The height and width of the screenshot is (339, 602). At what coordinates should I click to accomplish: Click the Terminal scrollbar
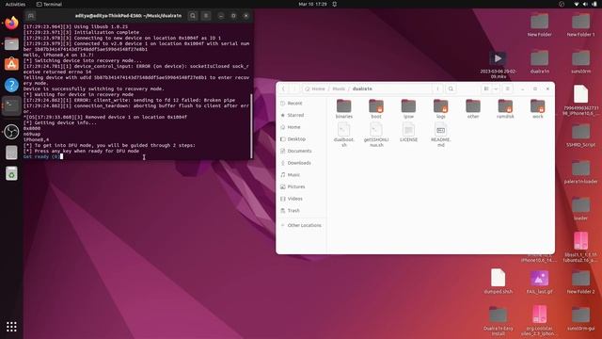pyautogui.click(x=251, y=125)
